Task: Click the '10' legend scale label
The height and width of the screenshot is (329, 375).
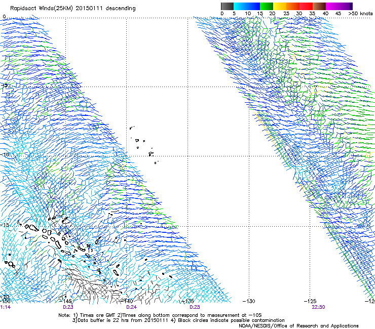Action: click(248, 13)
